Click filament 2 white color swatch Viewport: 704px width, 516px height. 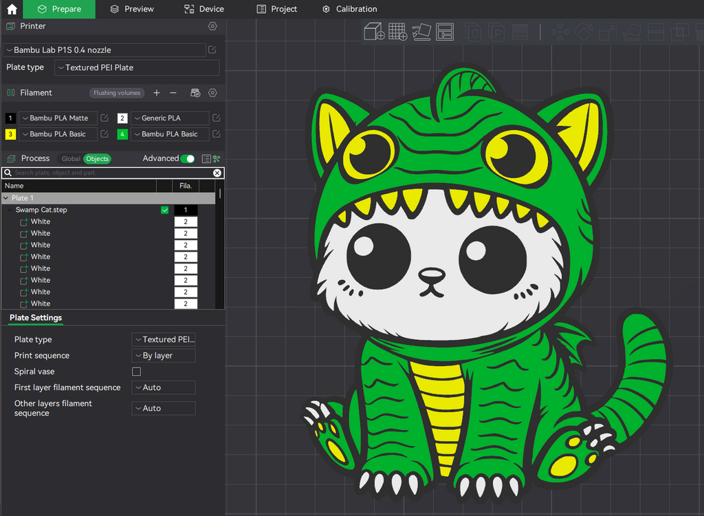click(122, 118)
